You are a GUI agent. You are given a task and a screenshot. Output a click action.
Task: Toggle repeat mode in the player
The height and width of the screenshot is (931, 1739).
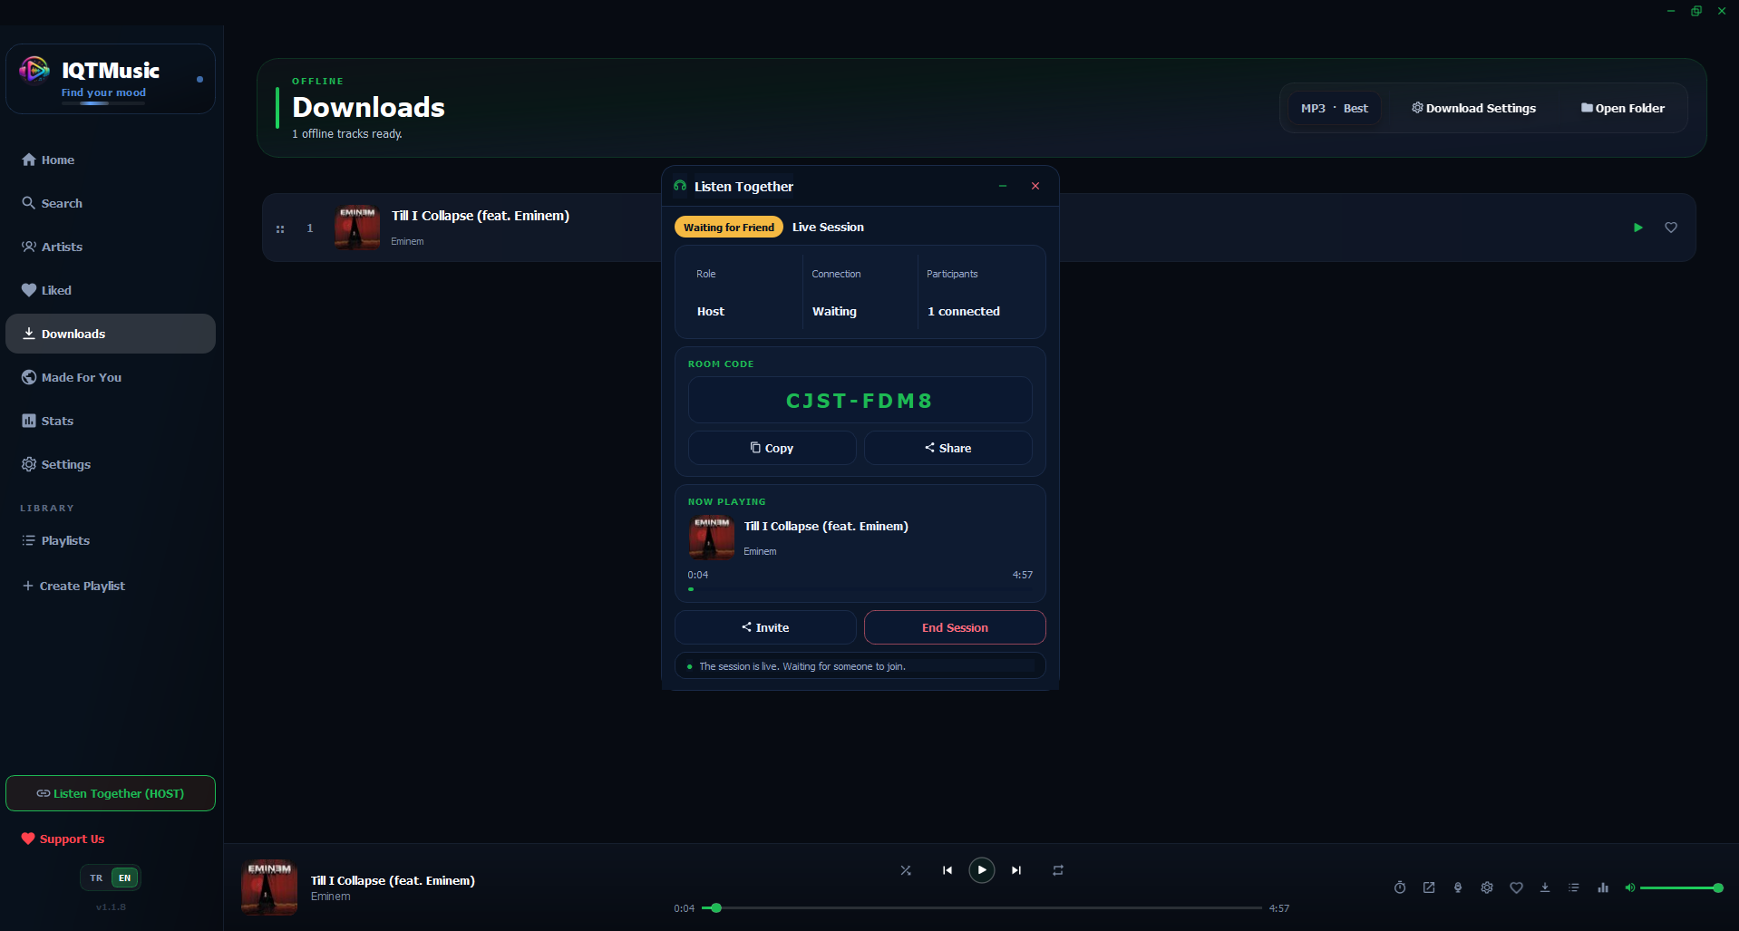[1057, 870]
